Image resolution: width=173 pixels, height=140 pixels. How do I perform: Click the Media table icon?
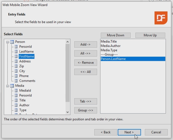[x=12, y=86]
